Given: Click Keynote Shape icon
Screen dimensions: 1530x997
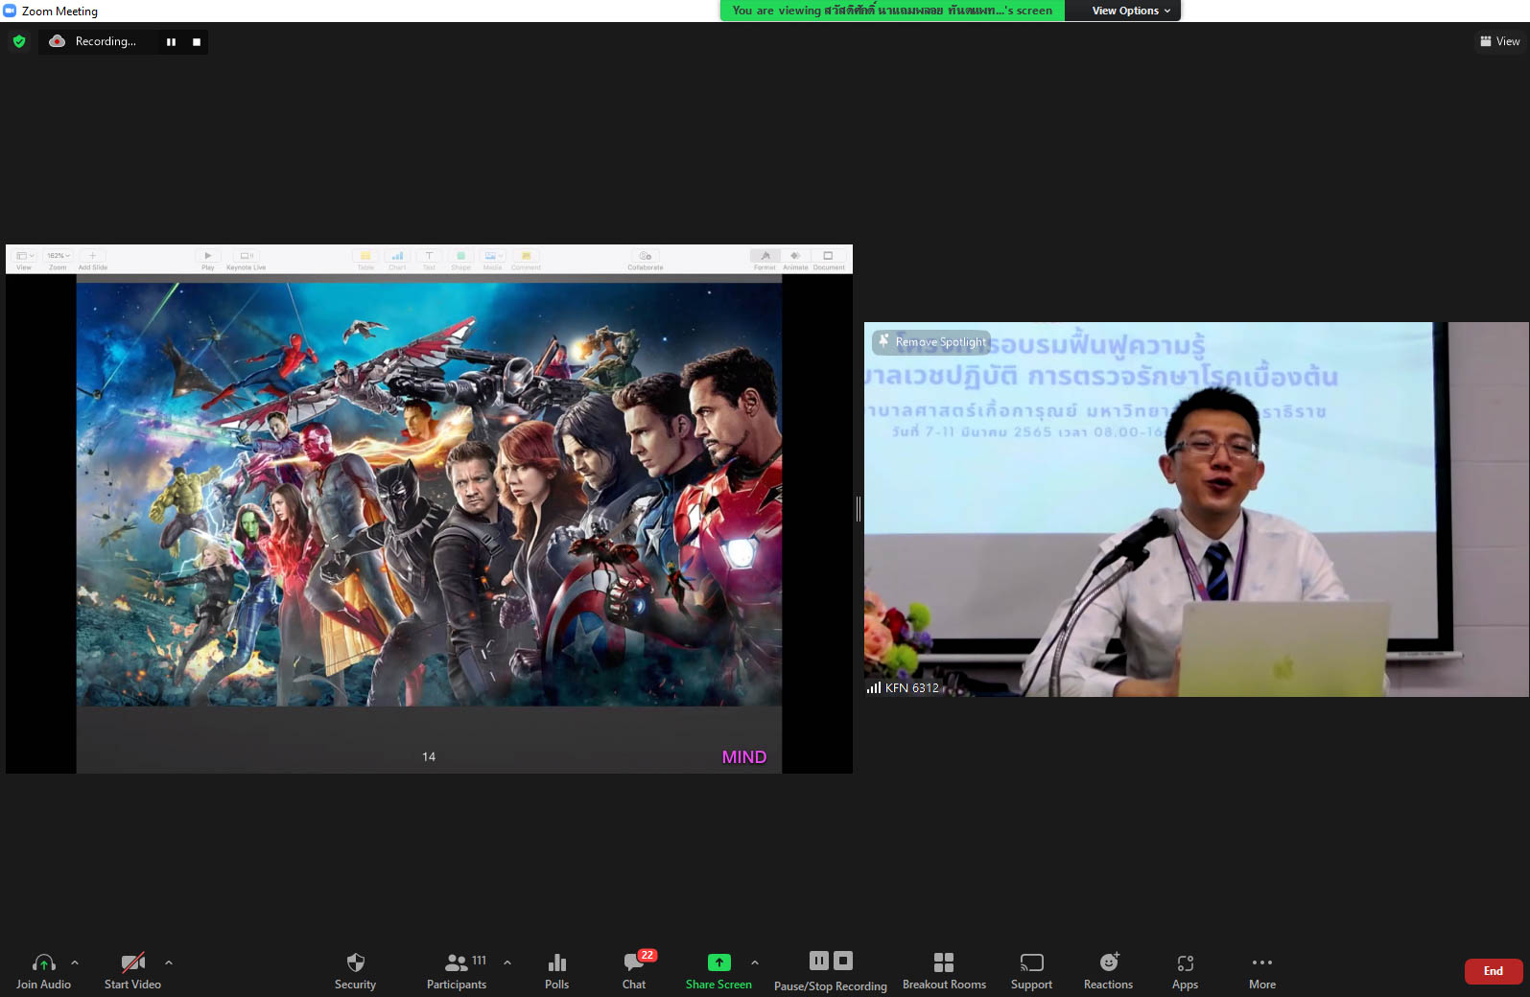Looking at the screenshot, I should pos(460,257).
